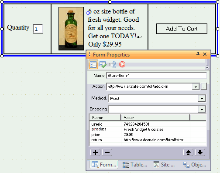Open the Method dropdown showing Post
This screenshot has width=220, height=173.
click(202, 99)
